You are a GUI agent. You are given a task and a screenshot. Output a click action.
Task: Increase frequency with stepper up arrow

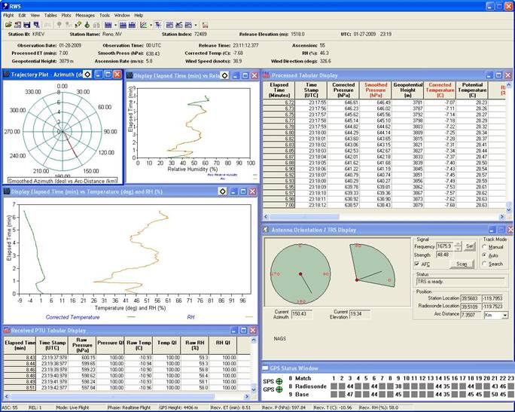pos(459,244)
